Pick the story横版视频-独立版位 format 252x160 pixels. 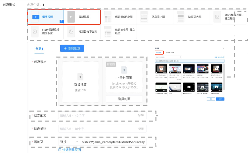228,17
